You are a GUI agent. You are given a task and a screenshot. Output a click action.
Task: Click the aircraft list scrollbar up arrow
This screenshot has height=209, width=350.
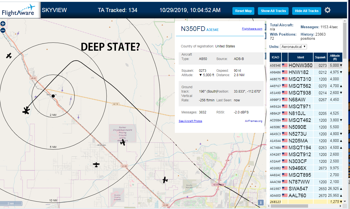[345, 21]
